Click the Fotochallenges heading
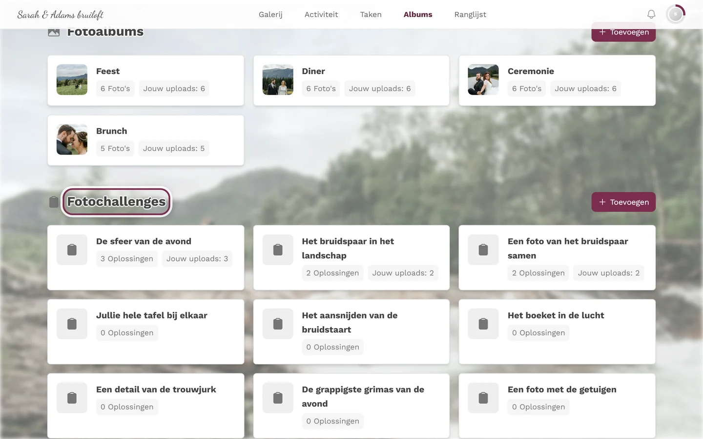Viewport: 703px width, 439px height. [x=116, y=202]
